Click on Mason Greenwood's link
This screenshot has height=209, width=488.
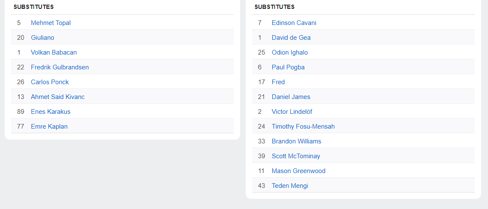299,171
